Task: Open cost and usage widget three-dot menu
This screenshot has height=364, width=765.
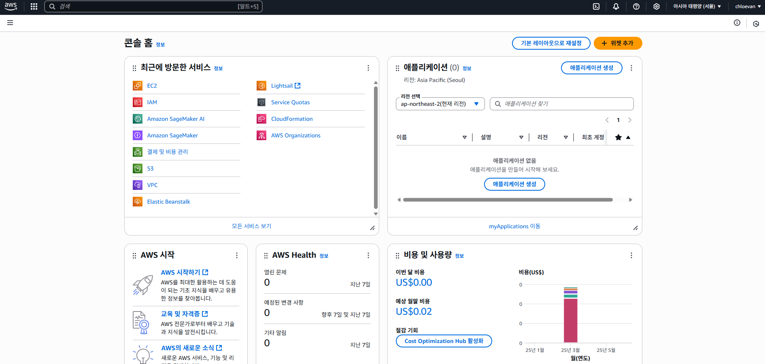Action: (x=631, y=255)
